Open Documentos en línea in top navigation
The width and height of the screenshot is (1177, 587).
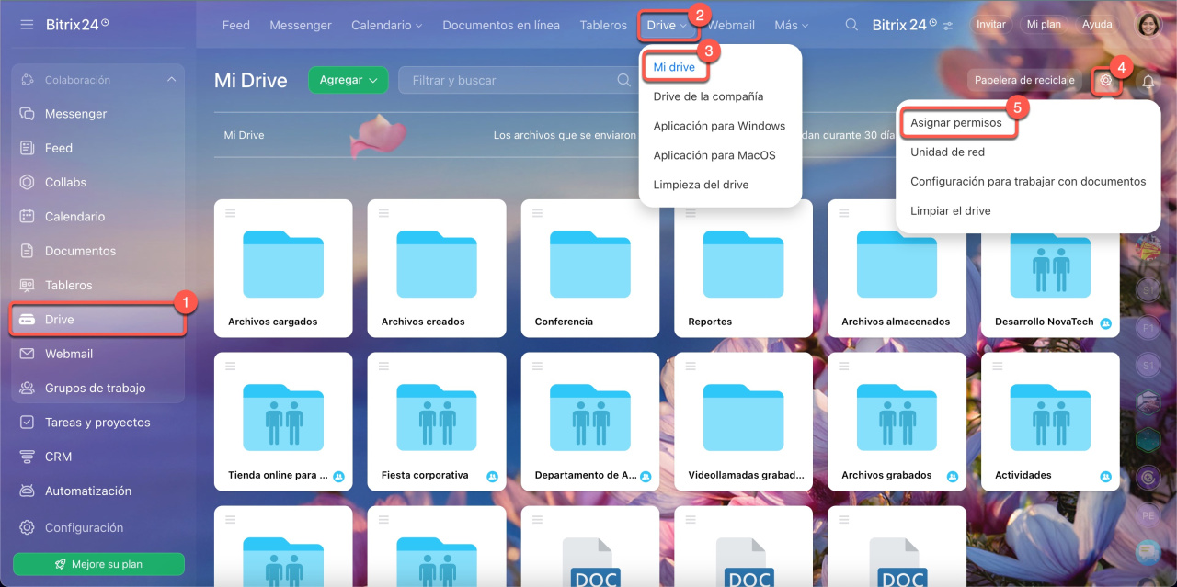(501, 25)
